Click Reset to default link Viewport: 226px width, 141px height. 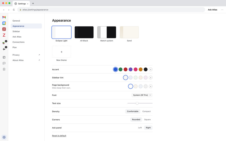point(59,136)
